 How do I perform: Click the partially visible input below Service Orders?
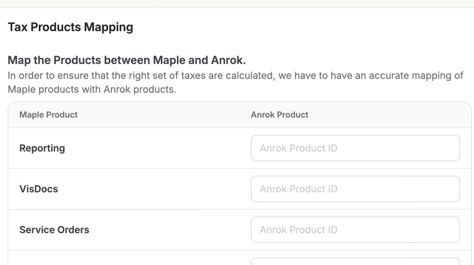coord(355,261)
